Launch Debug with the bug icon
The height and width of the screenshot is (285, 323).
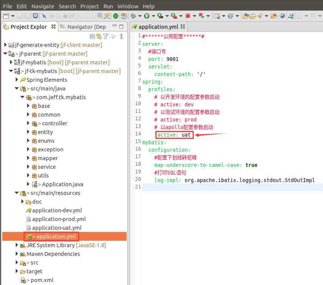[133, 16]
